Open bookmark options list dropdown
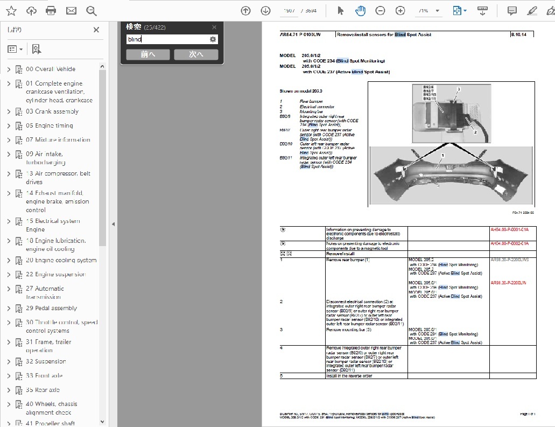Screen dimensions: 555x427 tap(15, 49)
